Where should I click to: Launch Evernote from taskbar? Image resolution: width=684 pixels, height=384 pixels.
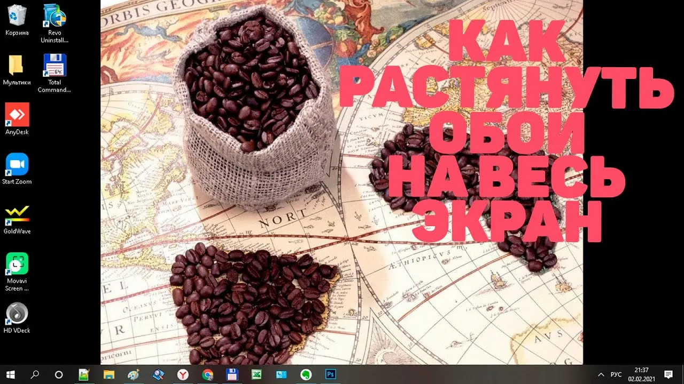click(306, 374)
